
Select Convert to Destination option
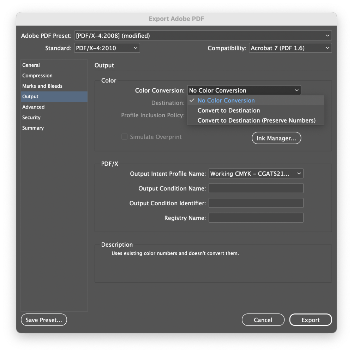click(x=228, y=110)
